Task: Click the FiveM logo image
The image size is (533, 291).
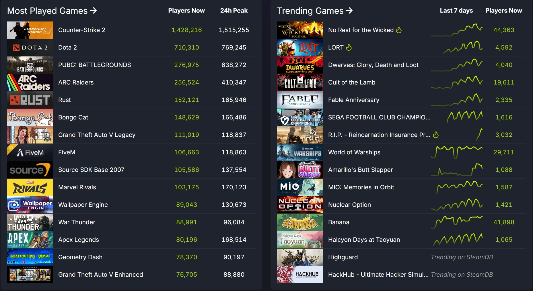Action: 30,152
